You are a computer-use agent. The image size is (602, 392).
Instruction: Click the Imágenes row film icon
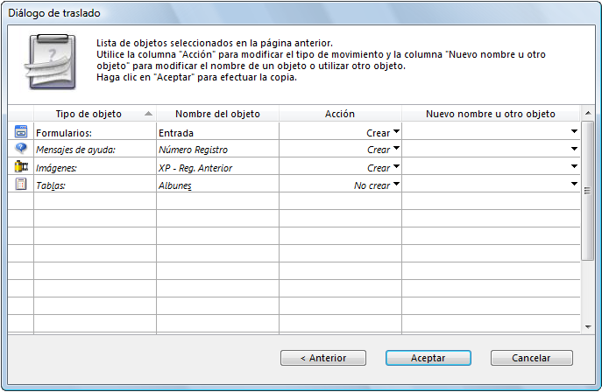click(21, 166)
